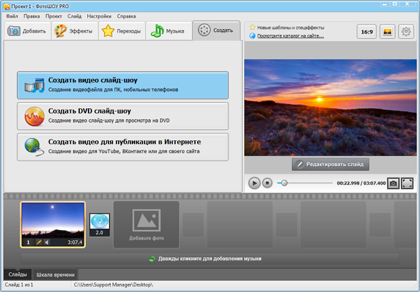The width and height of the screenshot is (420, 292).
Task: Click the playback position slider handle
Action: pyautogui.click(x=284, y=183)
